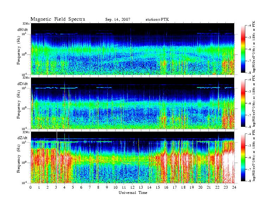Click hour "24" on the time axis

234,187
